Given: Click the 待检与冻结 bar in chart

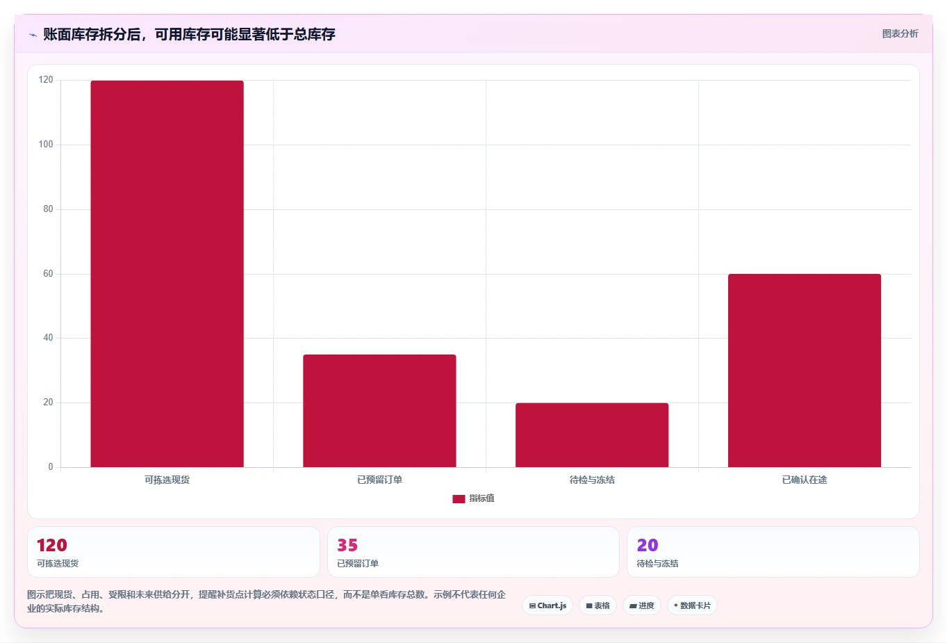Looking at the screenshot, I should [592, 435].
